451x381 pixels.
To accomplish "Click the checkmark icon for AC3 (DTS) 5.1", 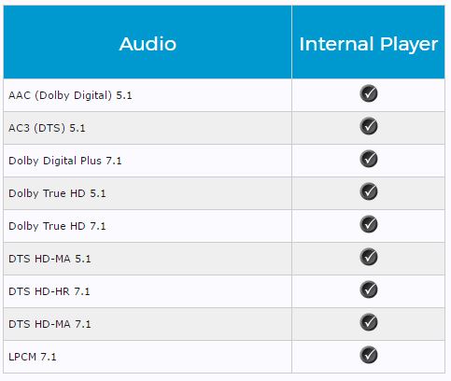I will click(x=369, y=126).
